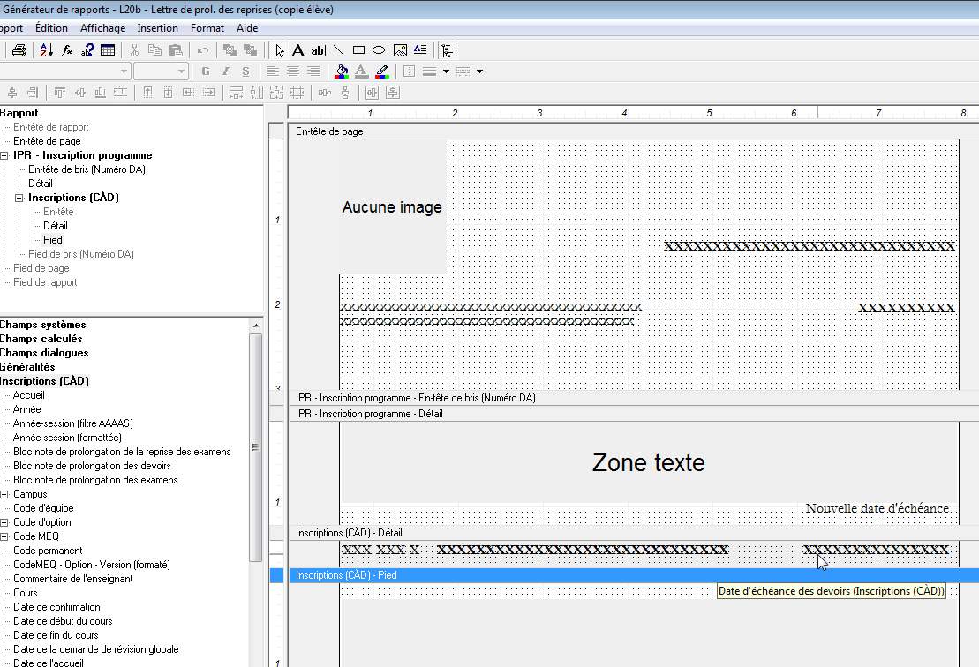
Task: Select the text label tool (A)
Action: 298,50
